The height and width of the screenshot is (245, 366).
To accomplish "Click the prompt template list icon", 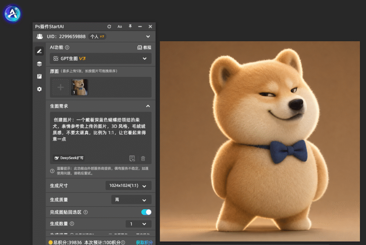I will (132, 158).
